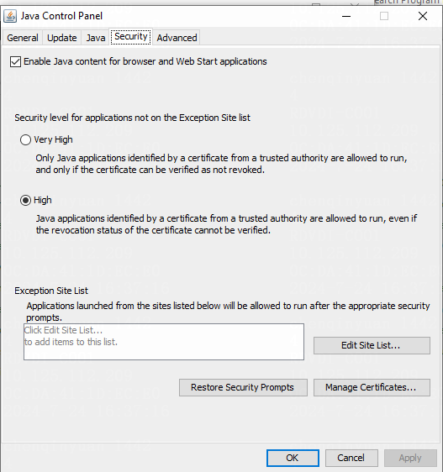
Task: Switch to the General tab
Action: 23,38
